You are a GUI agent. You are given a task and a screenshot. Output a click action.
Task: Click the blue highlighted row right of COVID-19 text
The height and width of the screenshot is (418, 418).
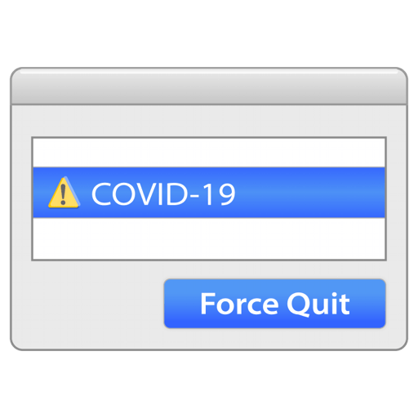[310, 193]
